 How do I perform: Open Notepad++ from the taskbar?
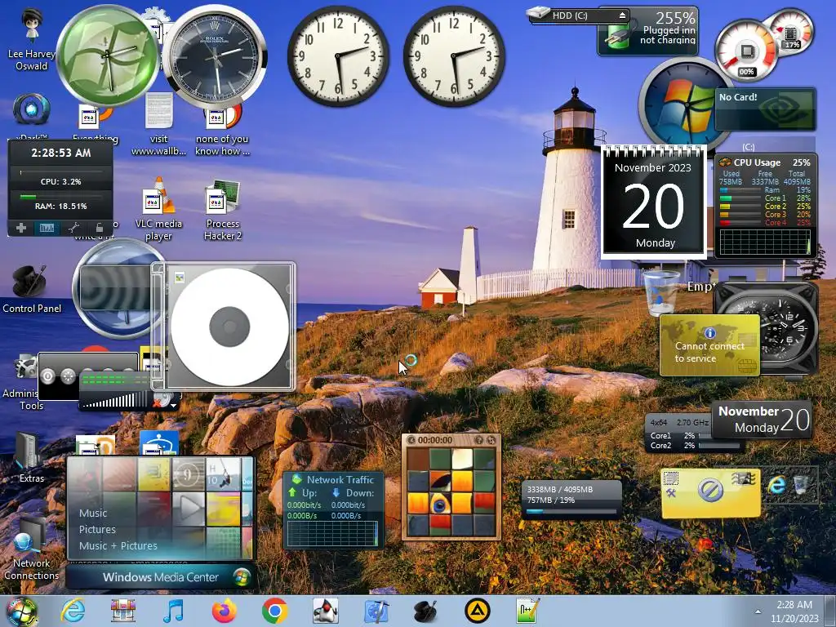pos(527,611)
